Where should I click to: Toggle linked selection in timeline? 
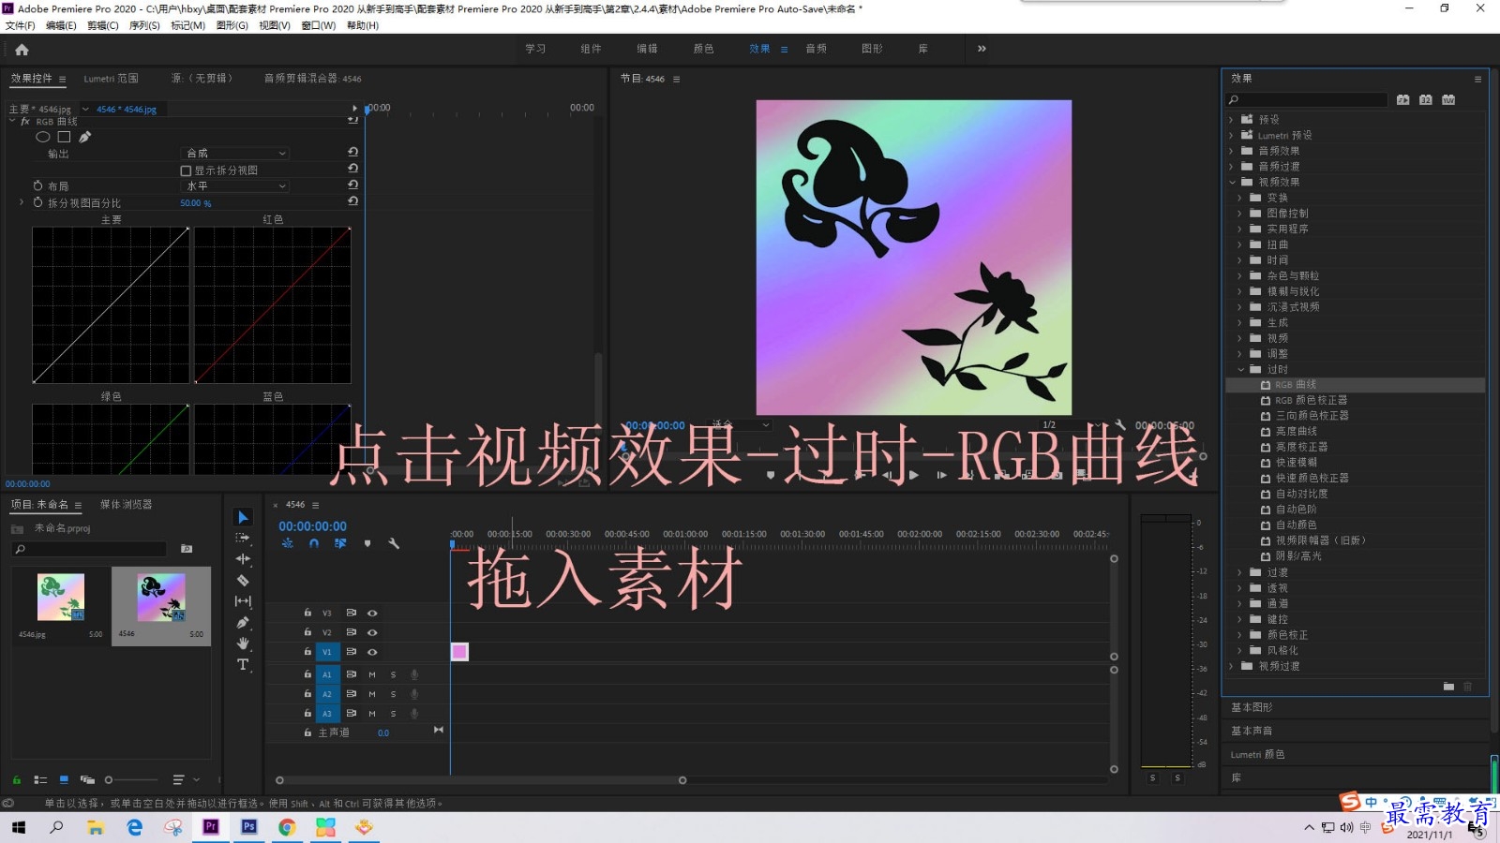click(x=340, y=543)
